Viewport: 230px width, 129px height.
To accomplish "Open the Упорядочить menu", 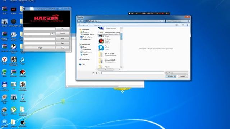I will 84,25.
